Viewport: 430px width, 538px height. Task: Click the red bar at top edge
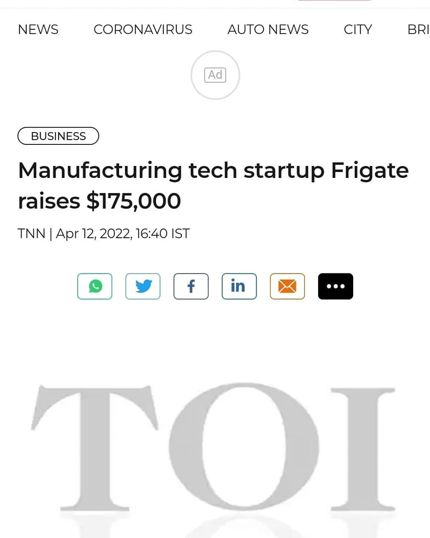(x=335, y=0)
